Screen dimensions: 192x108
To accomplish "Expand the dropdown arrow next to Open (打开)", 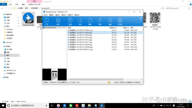I will (x=52, y=20).
